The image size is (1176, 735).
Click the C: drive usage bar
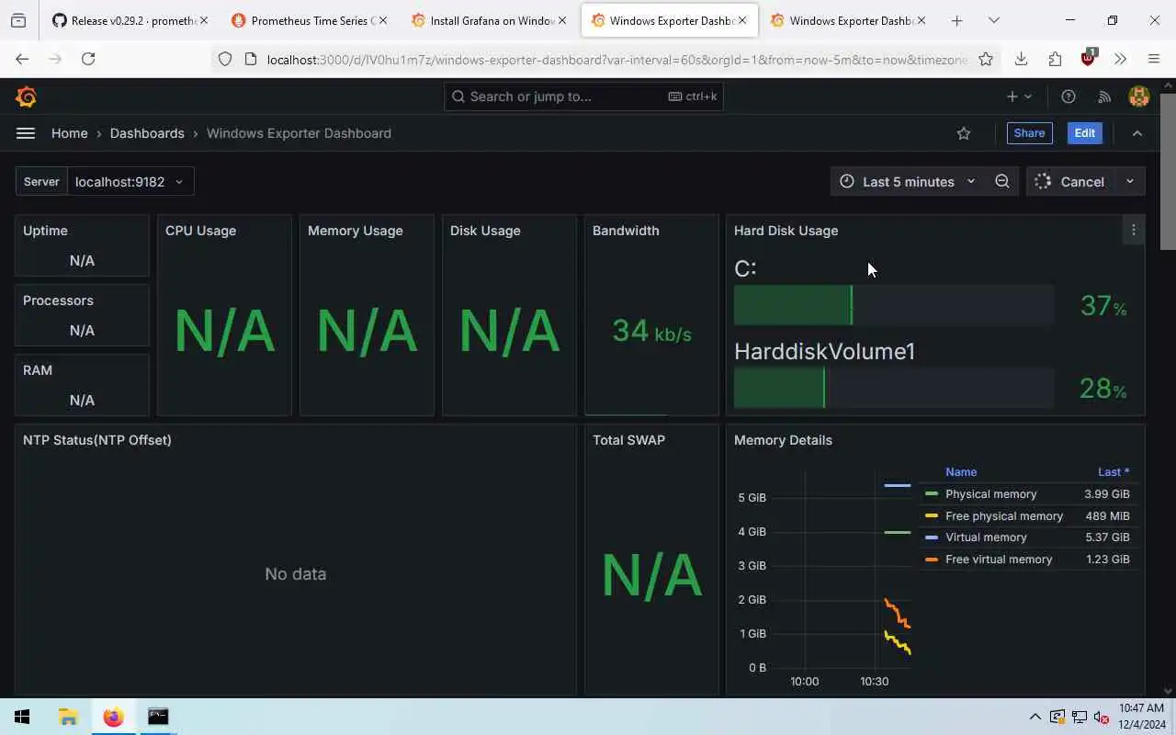tap(894, 305)
